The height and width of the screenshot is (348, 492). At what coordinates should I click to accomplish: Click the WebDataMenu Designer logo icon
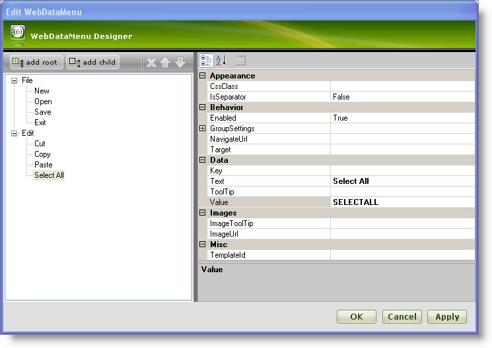pos(18,34)
